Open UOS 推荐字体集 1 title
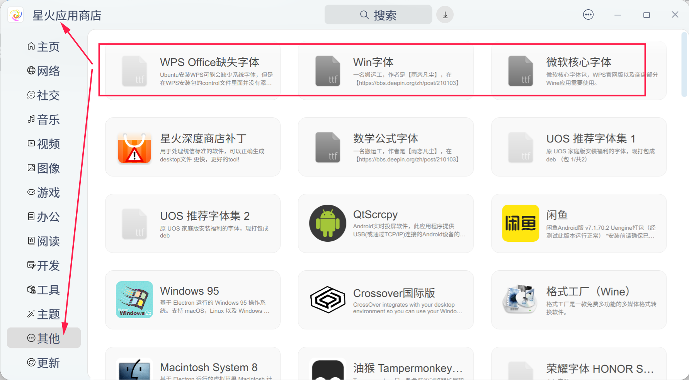689x380 pixels. (591, 139)
